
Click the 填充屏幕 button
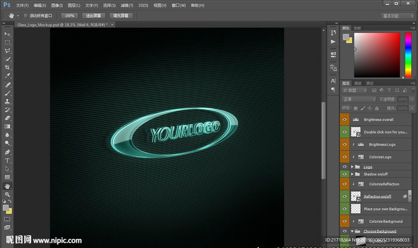(121, 15)
